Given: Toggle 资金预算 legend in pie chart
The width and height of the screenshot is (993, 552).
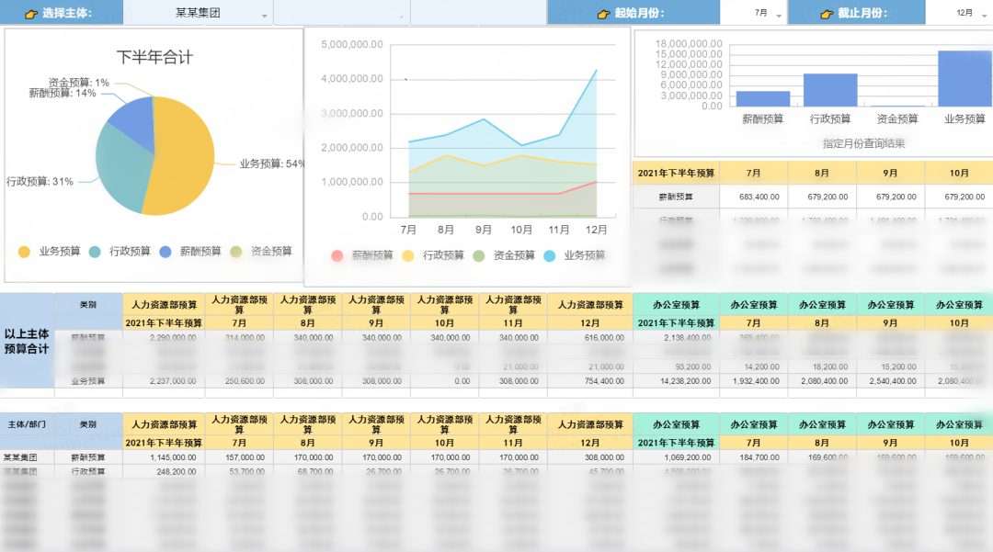Looking at the screenshot, I should pos(261,252).
